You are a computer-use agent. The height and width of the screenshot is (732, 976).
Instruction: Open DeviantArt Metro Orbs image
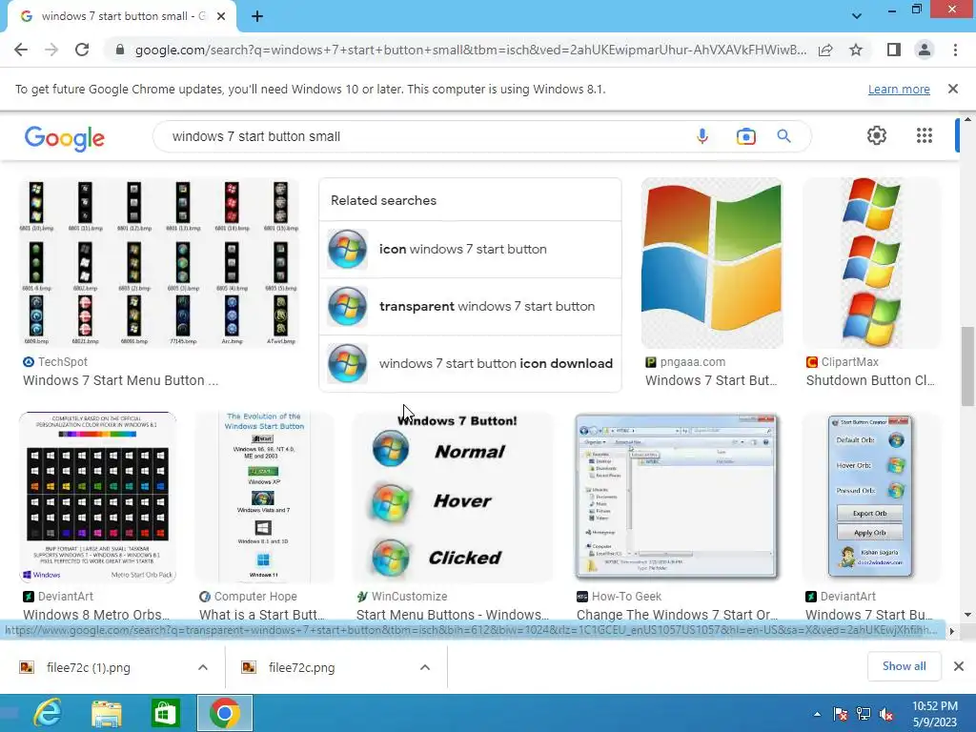[98, 498]
